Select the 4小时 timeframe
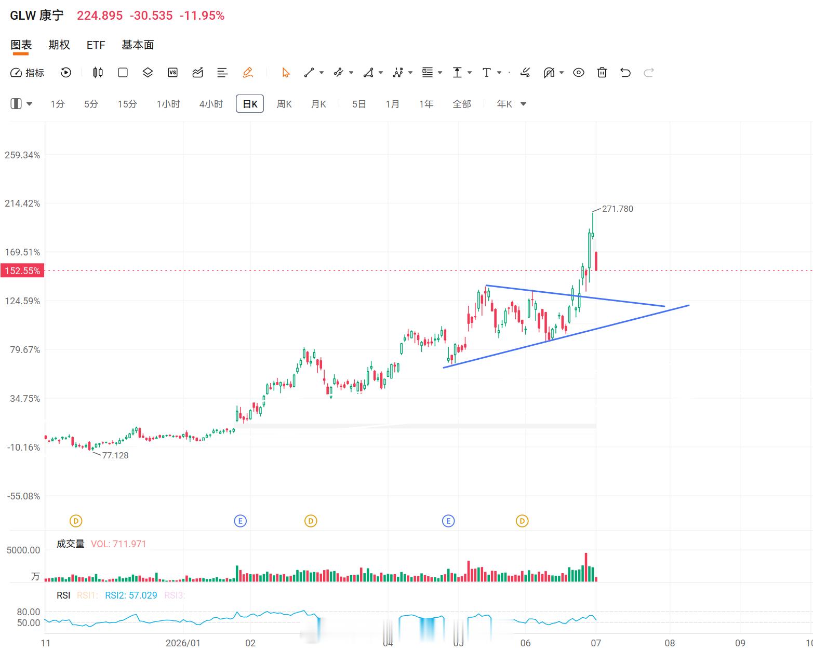The image size is (813, 651). [x=211, y=104]
